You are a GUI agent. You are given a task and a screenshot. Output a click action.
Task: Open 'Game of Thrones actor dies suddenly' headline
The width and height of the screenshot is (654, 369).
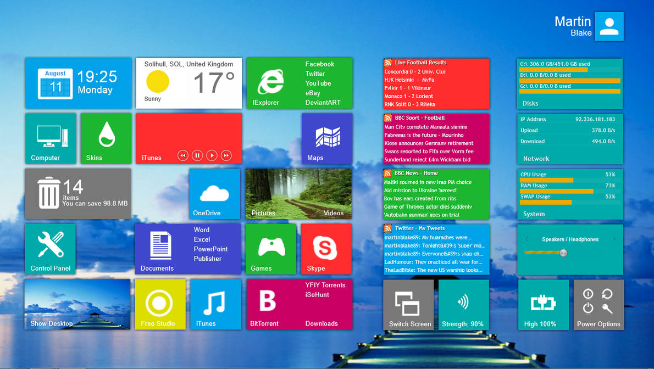[x=428, y=206]
